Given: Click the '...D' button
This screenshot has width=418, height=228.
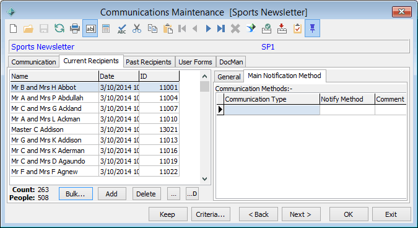Looking at the screenshot, I should [x=192, y=194].
